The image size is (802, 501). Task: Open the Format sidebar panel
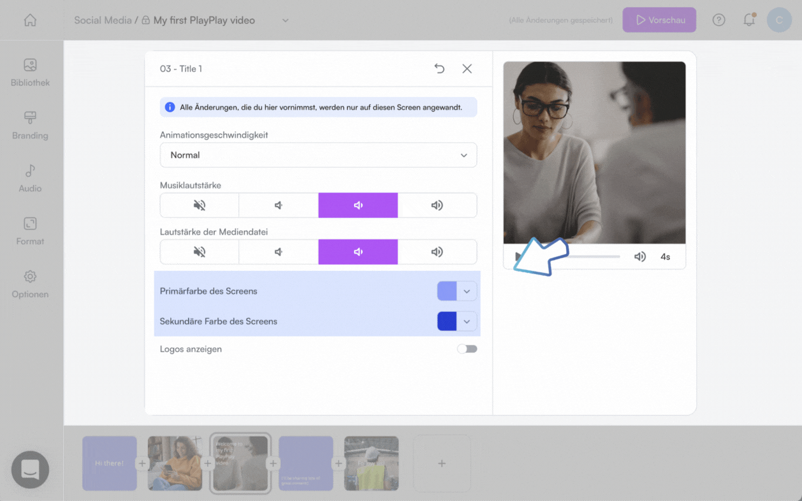coord(30,231)
